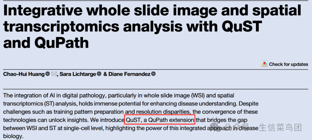Select author name Sara Lichtarge
This screenshot has width=312, height=140.
tap(78, 74)
